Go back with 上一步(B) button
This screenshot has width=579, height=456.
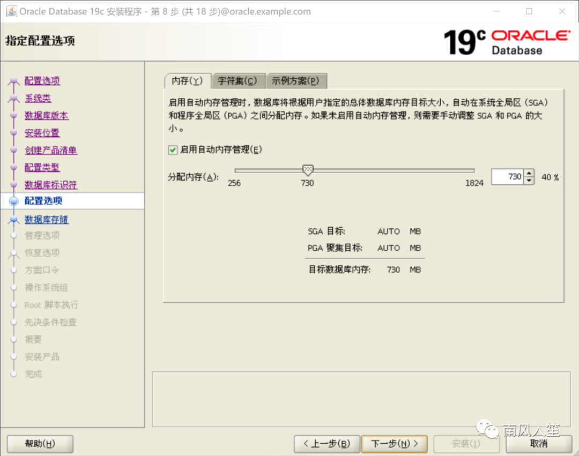pyautogui.click(x=327, y=444)
